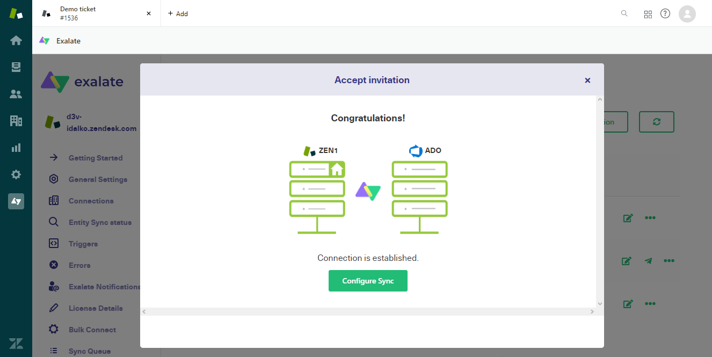The image size is (712, 357).
Task: Click the Zendesk logo at top left
Action: (16, 13)
